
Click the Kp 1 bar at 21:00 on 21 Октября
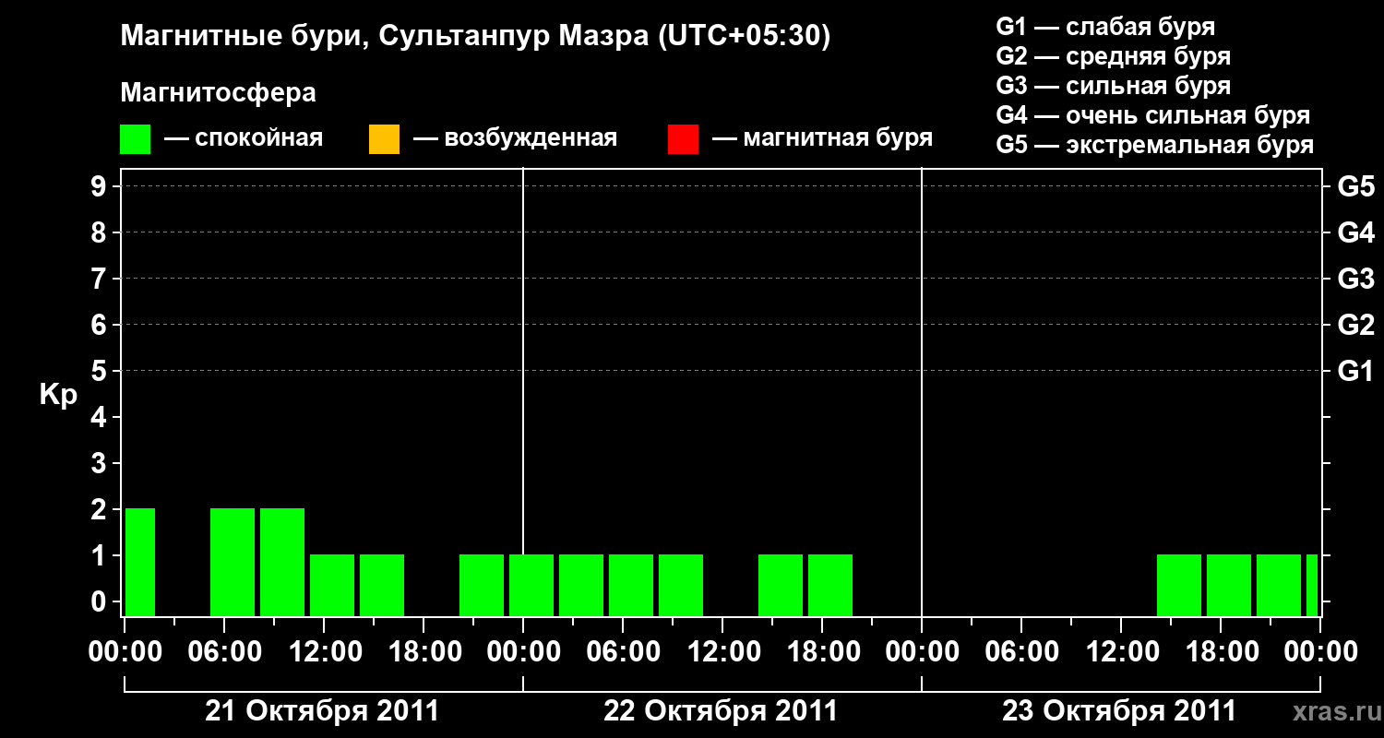[482, 585]
